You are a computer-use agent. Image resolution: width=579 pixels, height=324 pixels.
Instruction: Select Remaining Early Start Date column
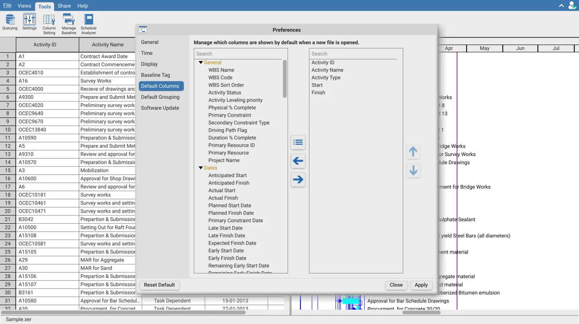(239, 266)
